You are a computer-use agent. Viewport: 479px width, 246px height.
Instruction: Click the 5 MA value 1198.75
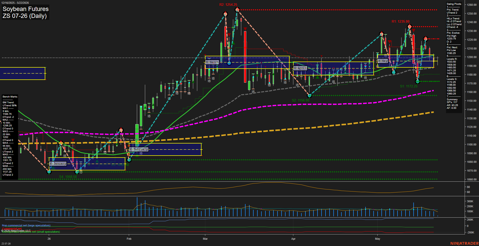point(7,114)
